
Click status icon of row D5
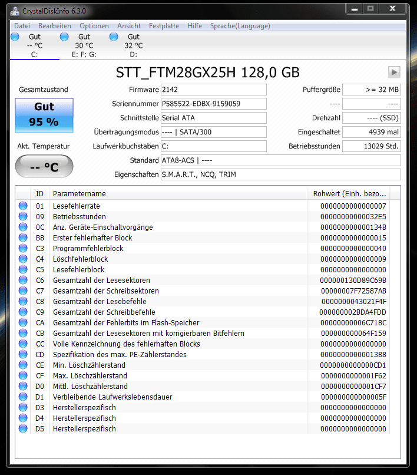[23, 428]
